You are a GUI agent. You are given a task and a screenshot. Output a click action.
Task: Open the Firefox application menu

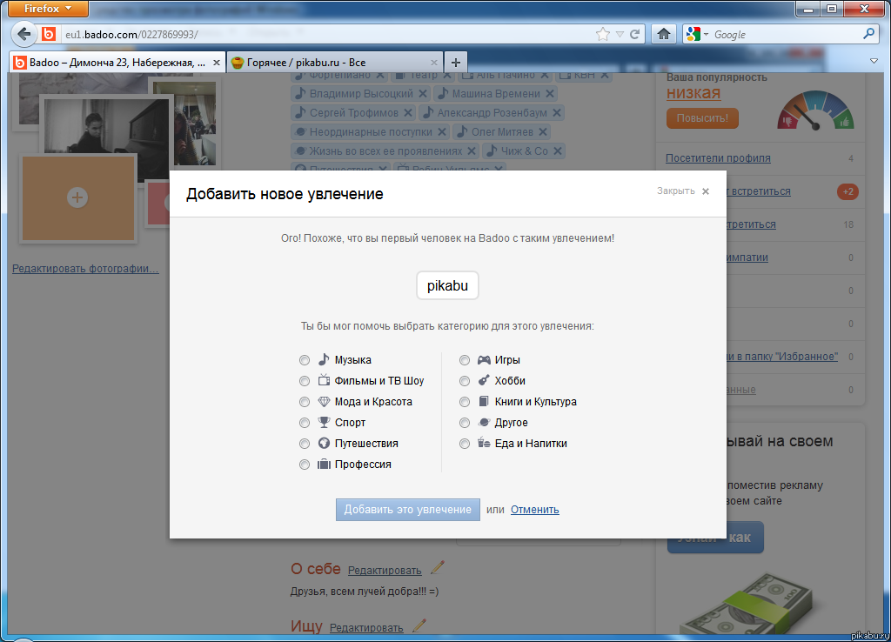[x=49, y=9]
